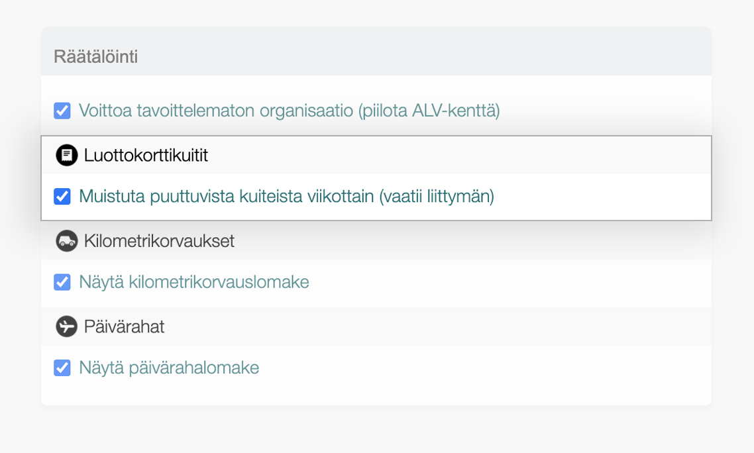This screenshot has height=453, width=754.
Task: Click the Näytä päivärahalomake label text
Action: (x=169, y=368)
